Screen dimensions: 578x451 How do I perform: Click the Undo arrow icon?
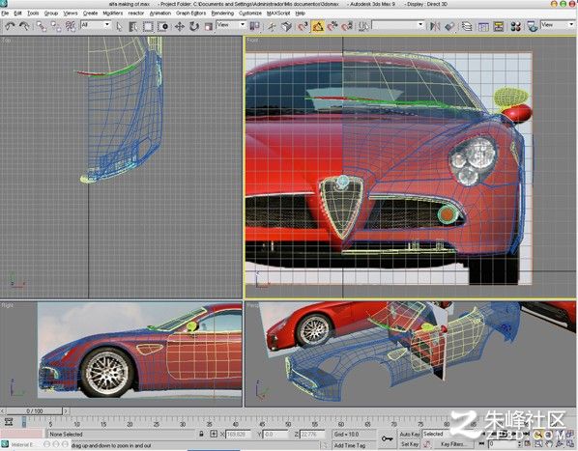pos(10,26)
